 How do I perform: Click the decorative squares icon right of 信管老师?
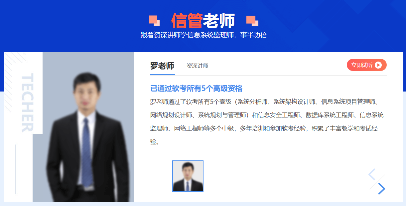coord(252,21)
